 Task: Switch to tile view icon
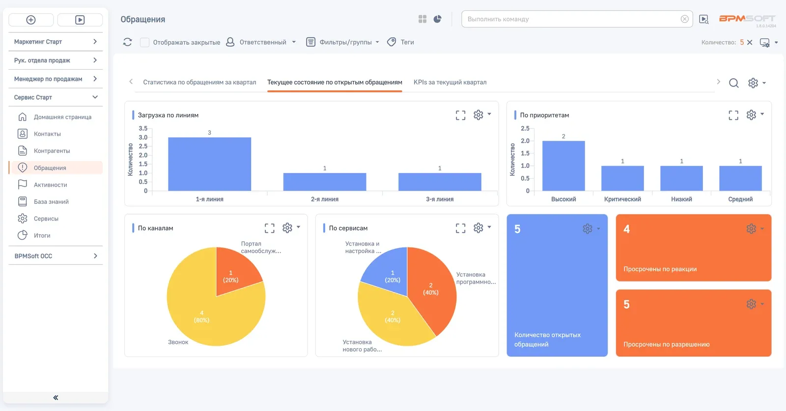[x=422, y=19]
